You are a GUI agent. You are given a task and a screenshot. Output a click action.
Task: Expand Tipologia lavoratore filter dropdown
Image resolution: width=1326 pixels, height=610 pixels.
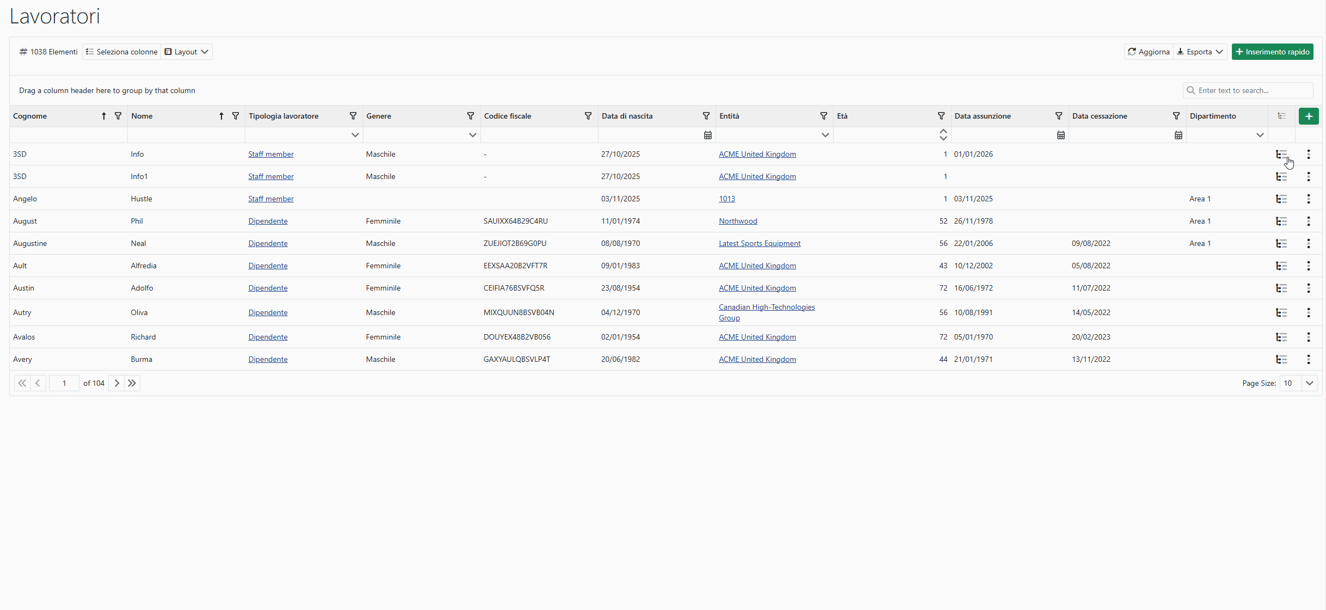(355, 135)
